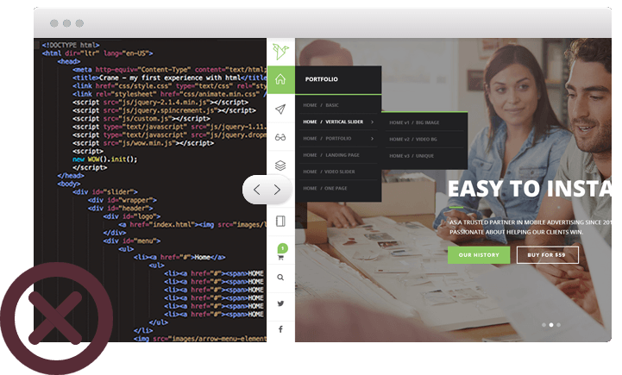
Task: Click the <div id="slider"> code line
Action: click(x=105, y=192)
